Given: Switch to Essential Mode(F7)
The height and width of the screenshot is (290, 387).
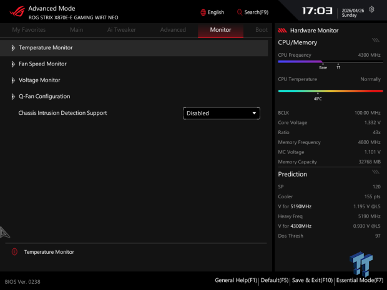Looking at the screenshot, I should 360,281.
